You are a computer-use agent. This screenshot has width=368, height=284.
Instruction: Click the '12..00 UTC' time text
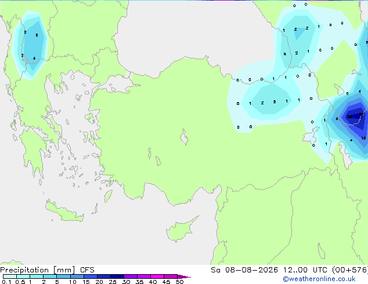click(x=305, y=270)
